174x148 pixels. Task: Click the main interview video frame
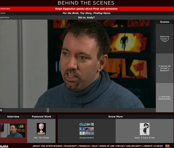78,64
